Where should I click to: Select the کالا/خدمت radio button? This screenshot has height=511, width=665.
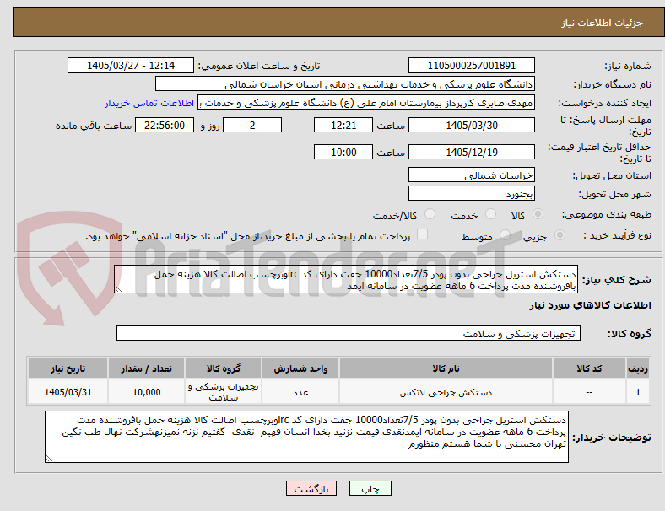pyautogui.click(x=430, y=214)
